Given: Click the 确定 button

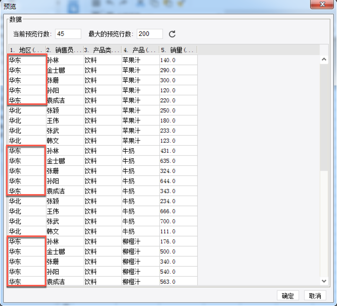Looking at the screenshot, I should 288,296.
